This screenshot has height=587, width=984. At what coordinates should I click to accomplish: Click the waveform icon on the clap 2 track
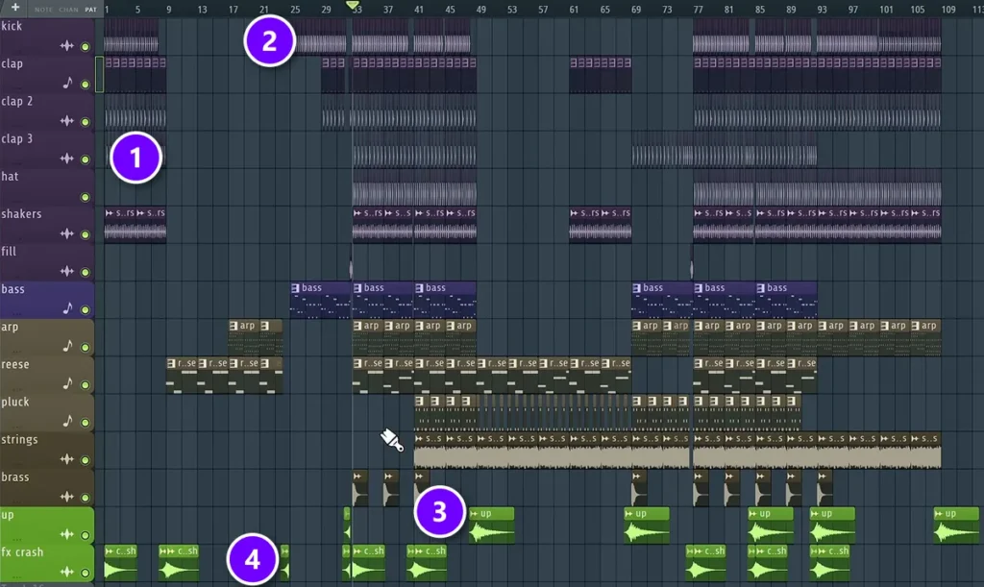(x=66, y=121)
